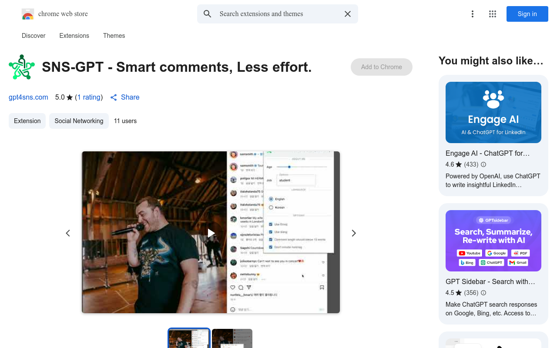557x348 pixels.
Task: Click the Sign in button
Action: (527, 14)
